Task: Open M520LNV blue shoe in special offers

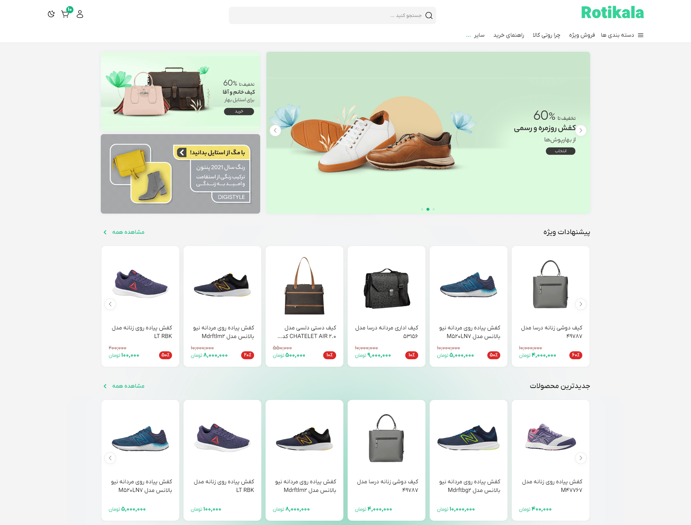Action: (469, 285)
